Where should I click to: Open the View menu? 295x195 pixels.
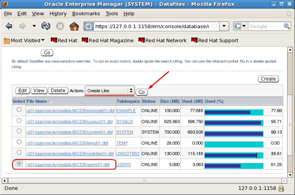(38, 14)
